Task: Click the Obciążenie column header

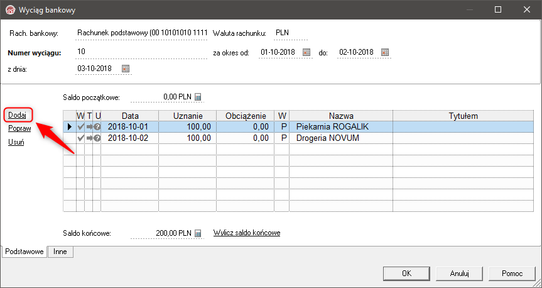Action: pos(245,116)
